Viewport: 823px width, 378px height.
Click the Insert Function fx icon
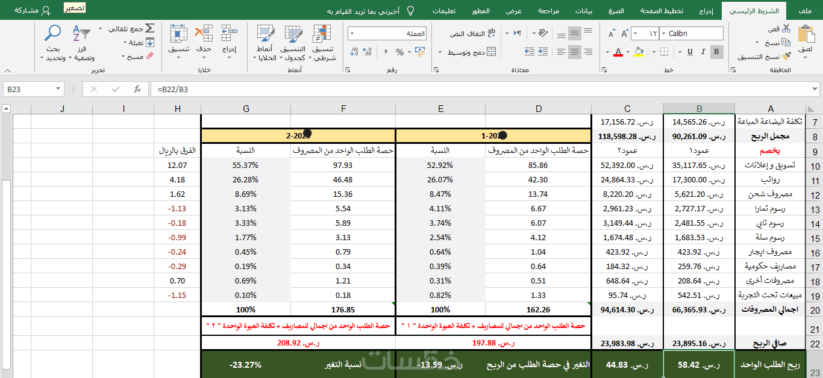(137, 89)
